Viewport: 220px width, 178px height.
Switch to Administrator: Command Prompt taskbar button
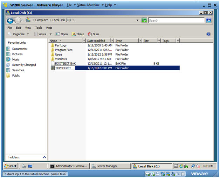(69, 166)
